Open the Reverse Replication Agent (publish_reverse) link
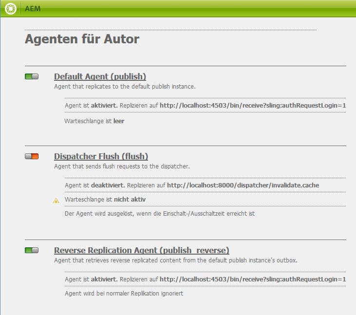Viewport: 356px width, 315px height. 142,250
